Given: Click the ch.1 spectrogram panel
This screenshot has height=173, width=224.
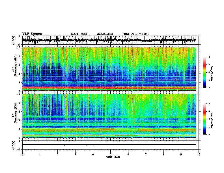Looking at the screenshot, I should [109, 69].
